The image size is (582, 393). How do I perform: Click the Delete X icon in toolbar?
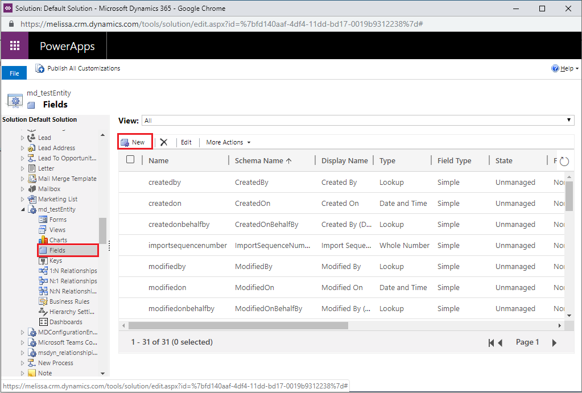point(164,142)
